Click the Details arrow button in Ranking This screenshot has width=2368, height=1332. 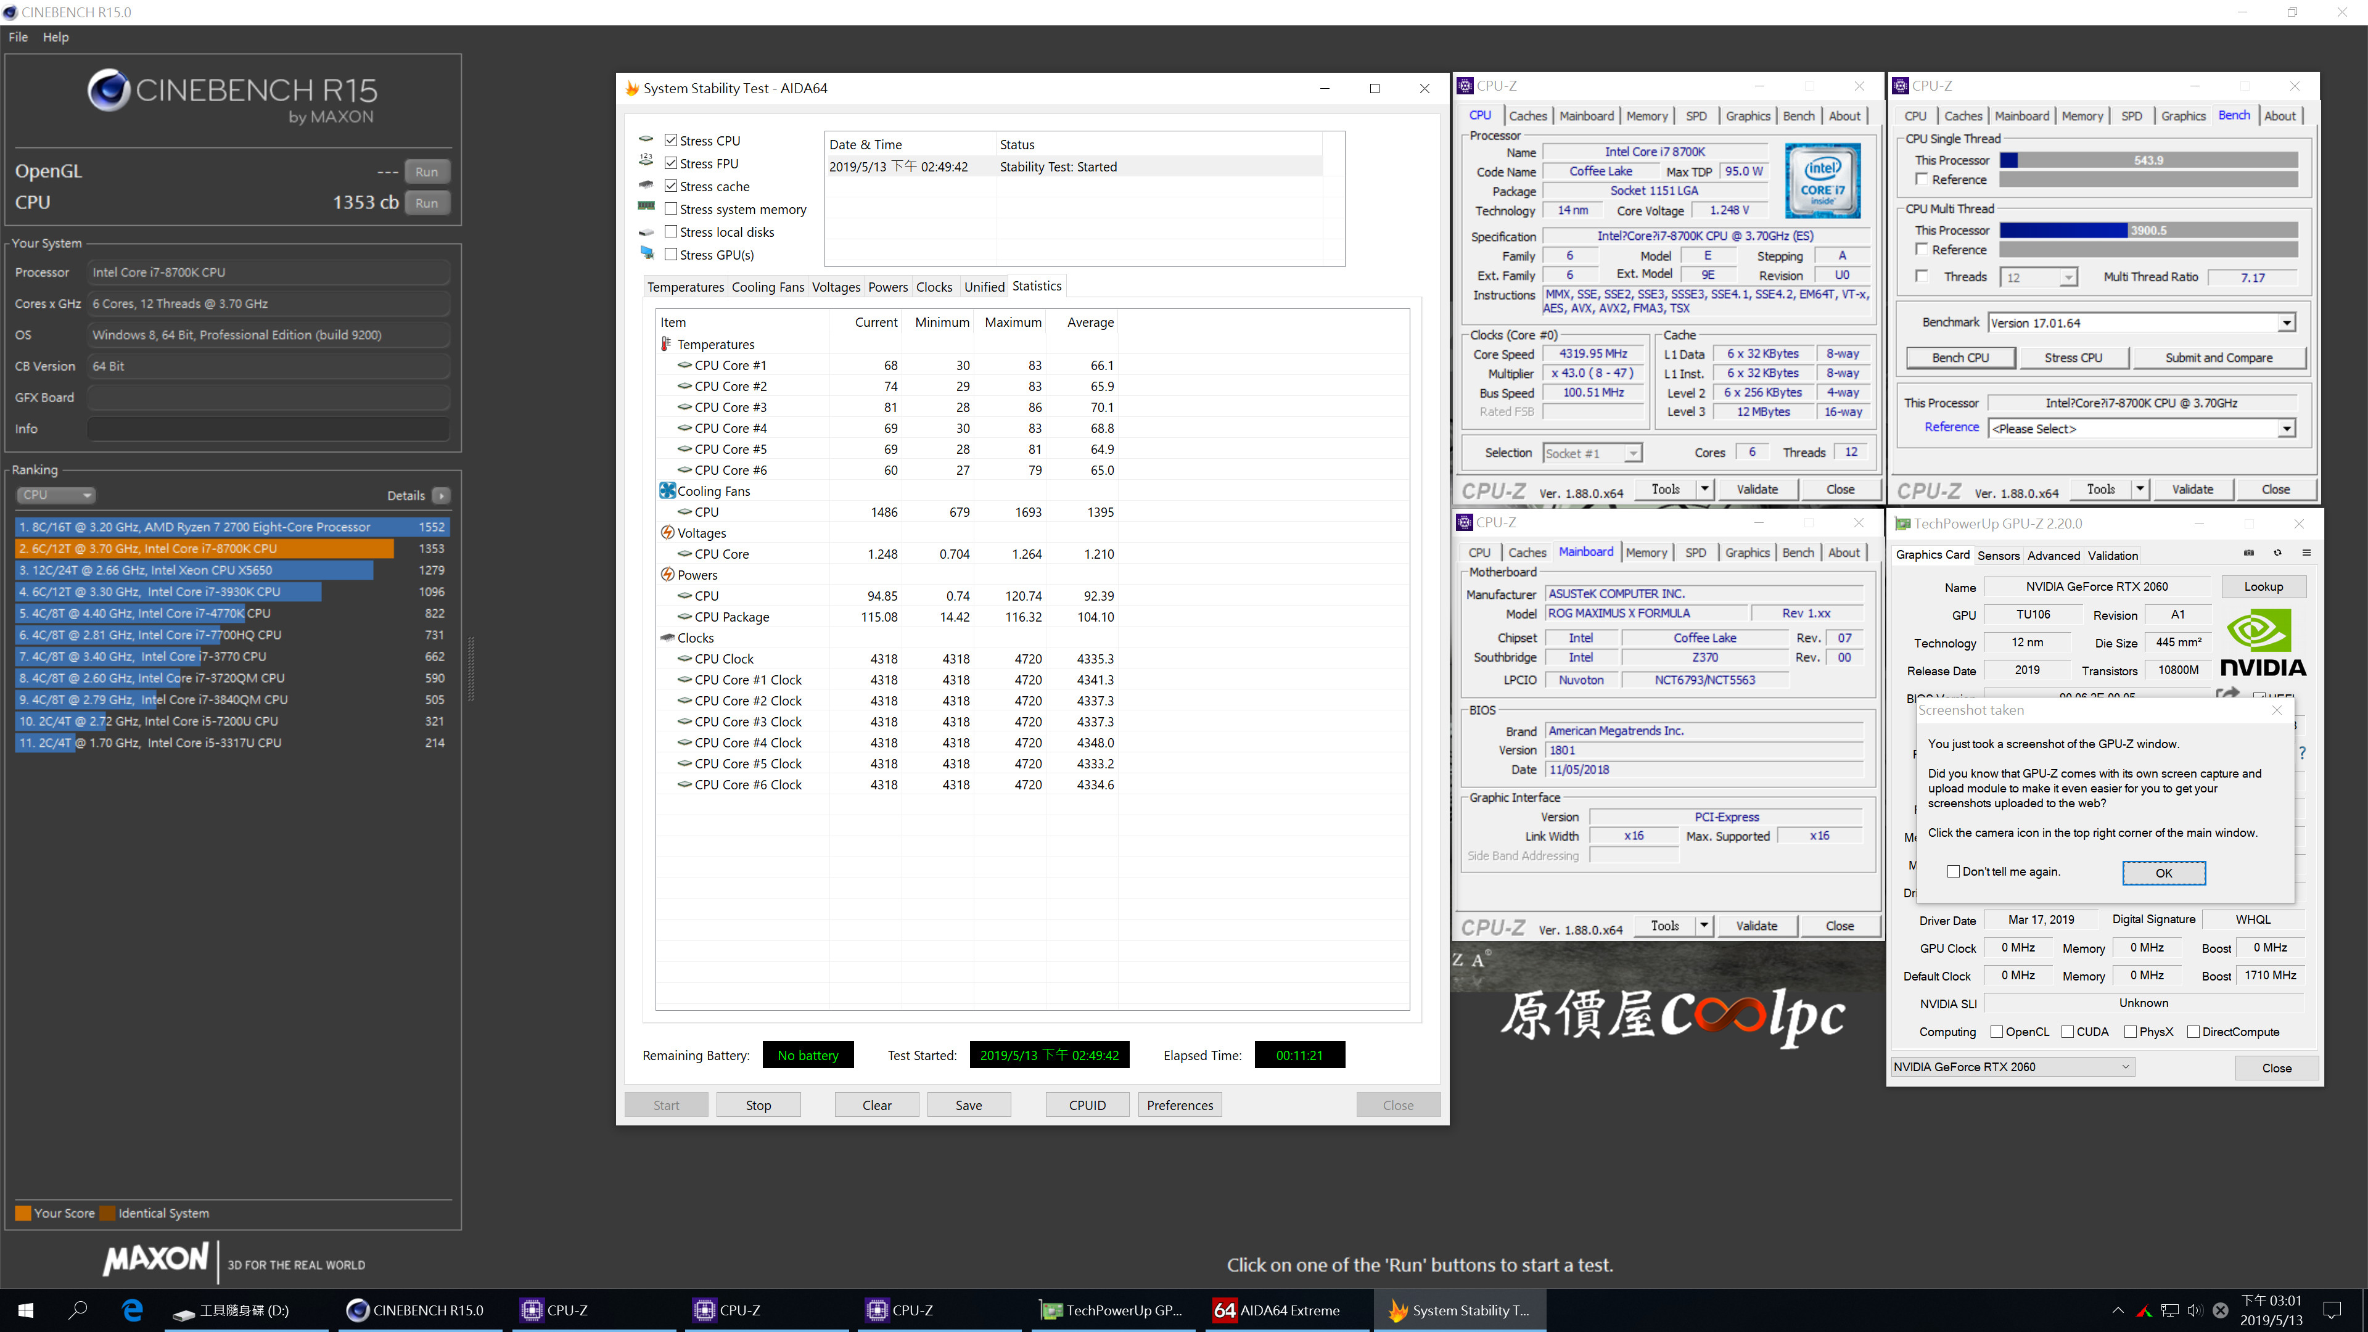pos(442,495)
